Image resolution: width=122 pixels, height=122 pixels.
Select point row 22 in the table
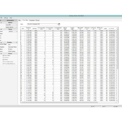coord(69,66)
